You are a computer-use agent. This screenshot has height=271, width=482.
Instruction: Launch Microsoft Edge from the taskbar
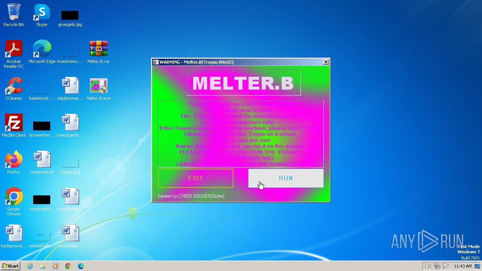tap(81, 266)
